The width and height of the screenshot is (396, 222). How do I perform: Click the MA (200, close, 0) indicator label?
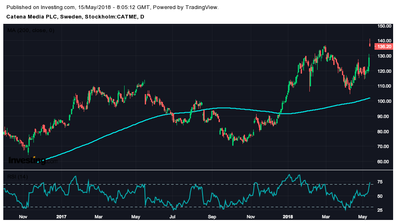(x=31, y=30)
